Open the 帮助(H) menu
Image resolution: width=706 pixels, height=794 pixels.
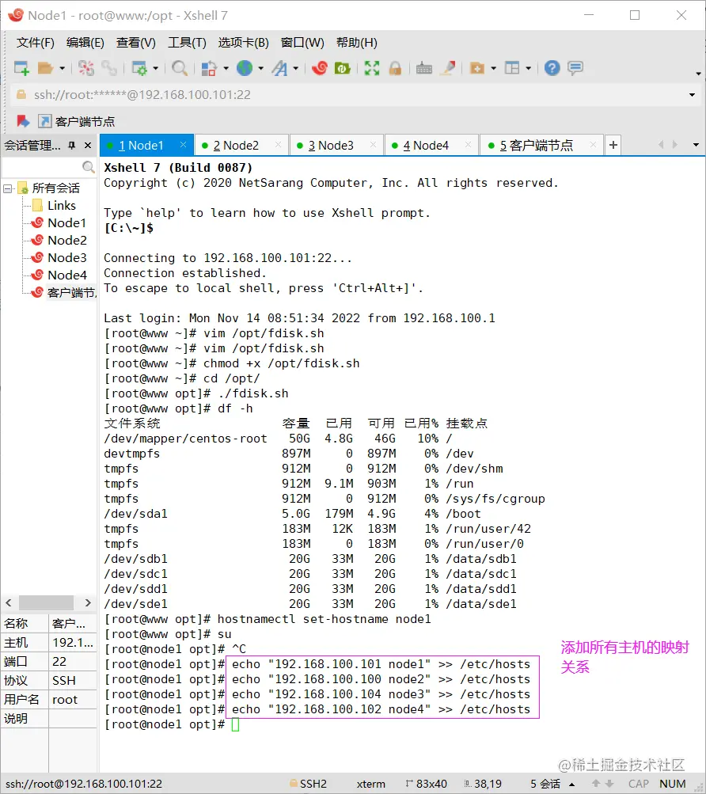point(357,43)
